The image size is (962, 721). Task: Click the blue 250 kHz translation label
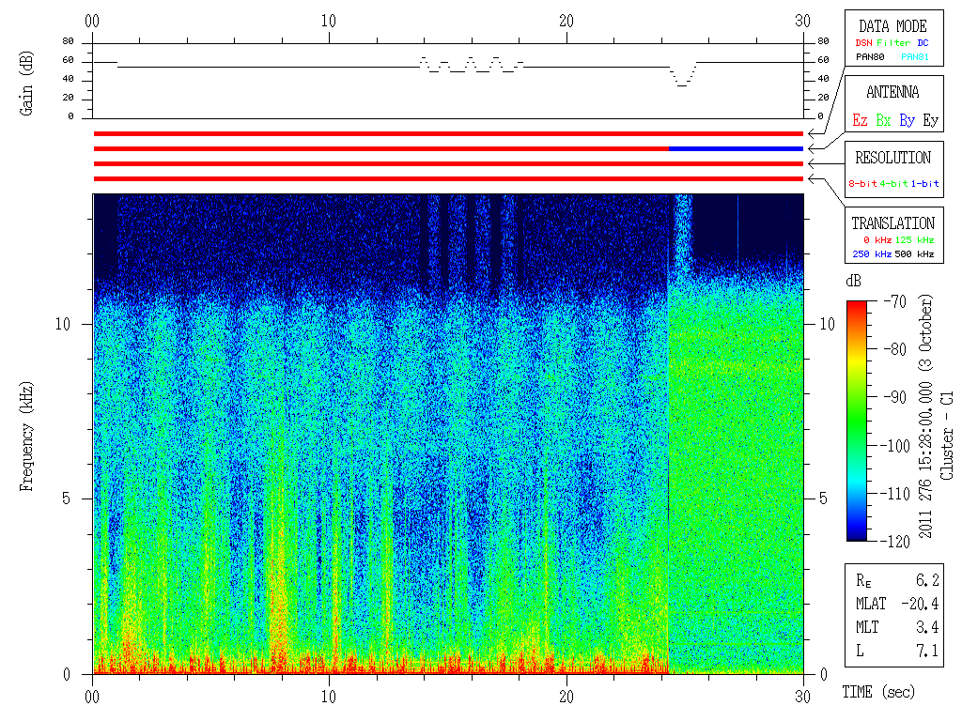click(872, 253)
